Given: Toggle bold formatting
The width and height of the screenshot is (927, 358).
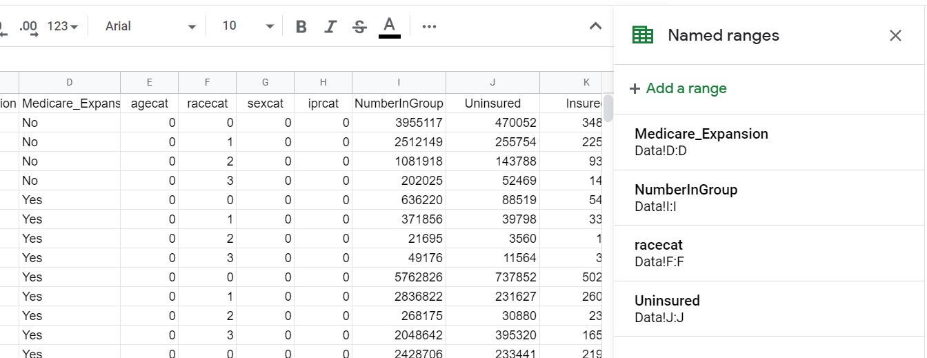Looking at the screenshot, I should [301, 26].
